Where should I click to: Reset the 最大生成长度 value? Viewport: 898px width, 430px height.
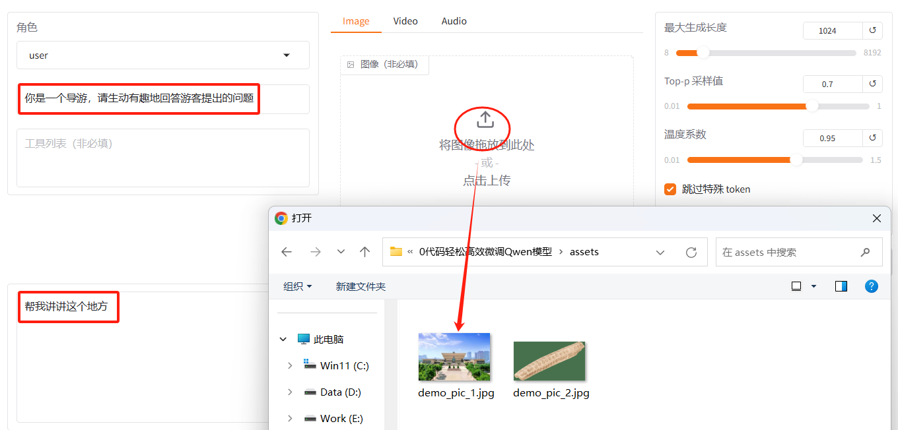(x=872, y=31)
